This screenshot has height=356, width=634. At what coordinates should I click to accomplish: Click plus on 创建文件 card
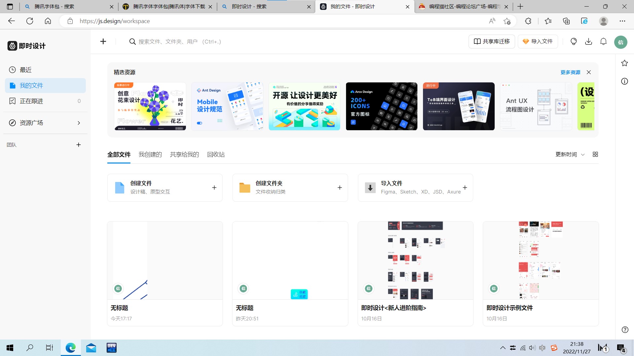214,188
